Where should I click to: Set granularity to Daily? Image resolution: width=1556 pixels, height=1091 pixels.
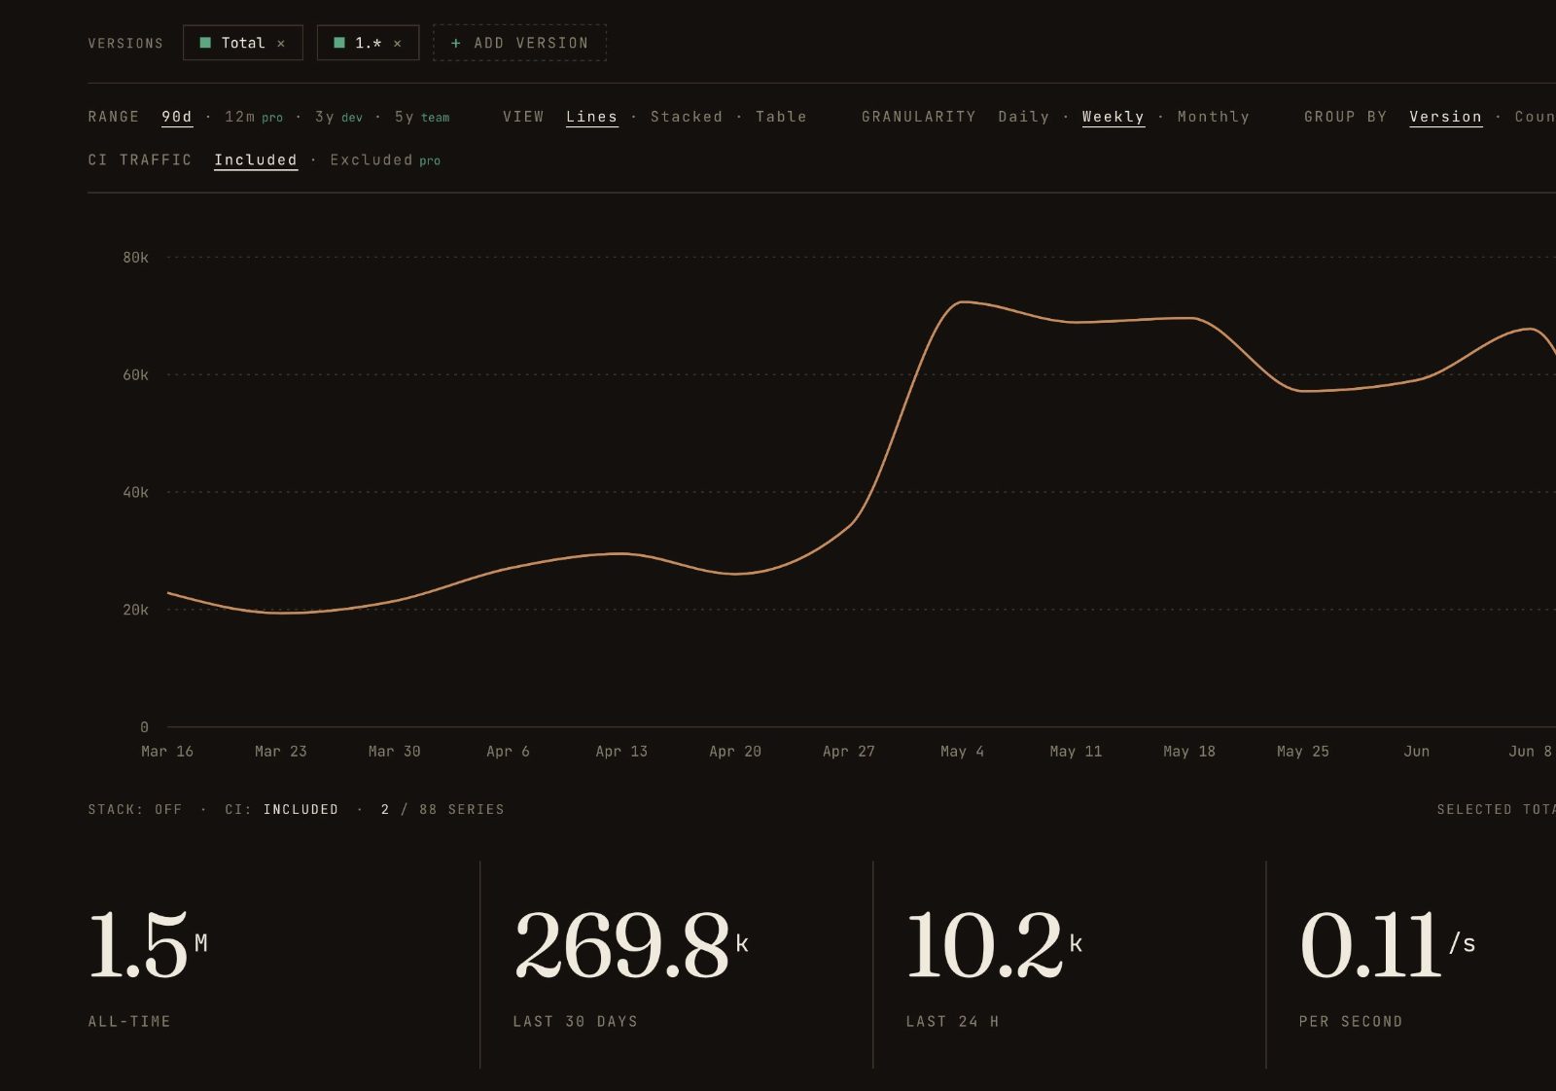click(1024, 117)
